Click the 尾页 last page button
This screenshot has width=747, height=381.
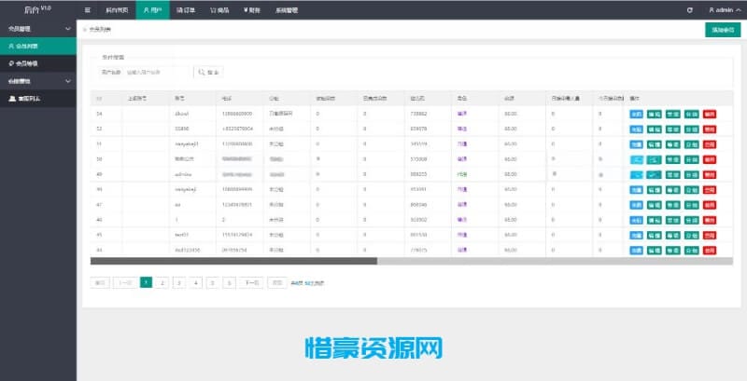tap(277, 282)
